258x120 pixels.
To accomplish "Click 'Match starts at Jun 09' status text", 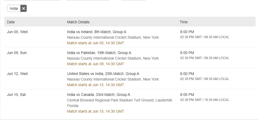I will (96, 64).
